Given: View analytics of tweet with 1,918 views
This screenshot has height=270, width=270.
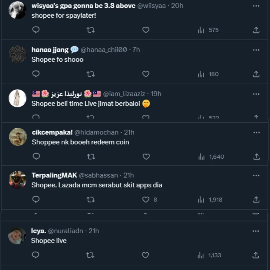Looking at the screenshot, I should click(201, 200).
